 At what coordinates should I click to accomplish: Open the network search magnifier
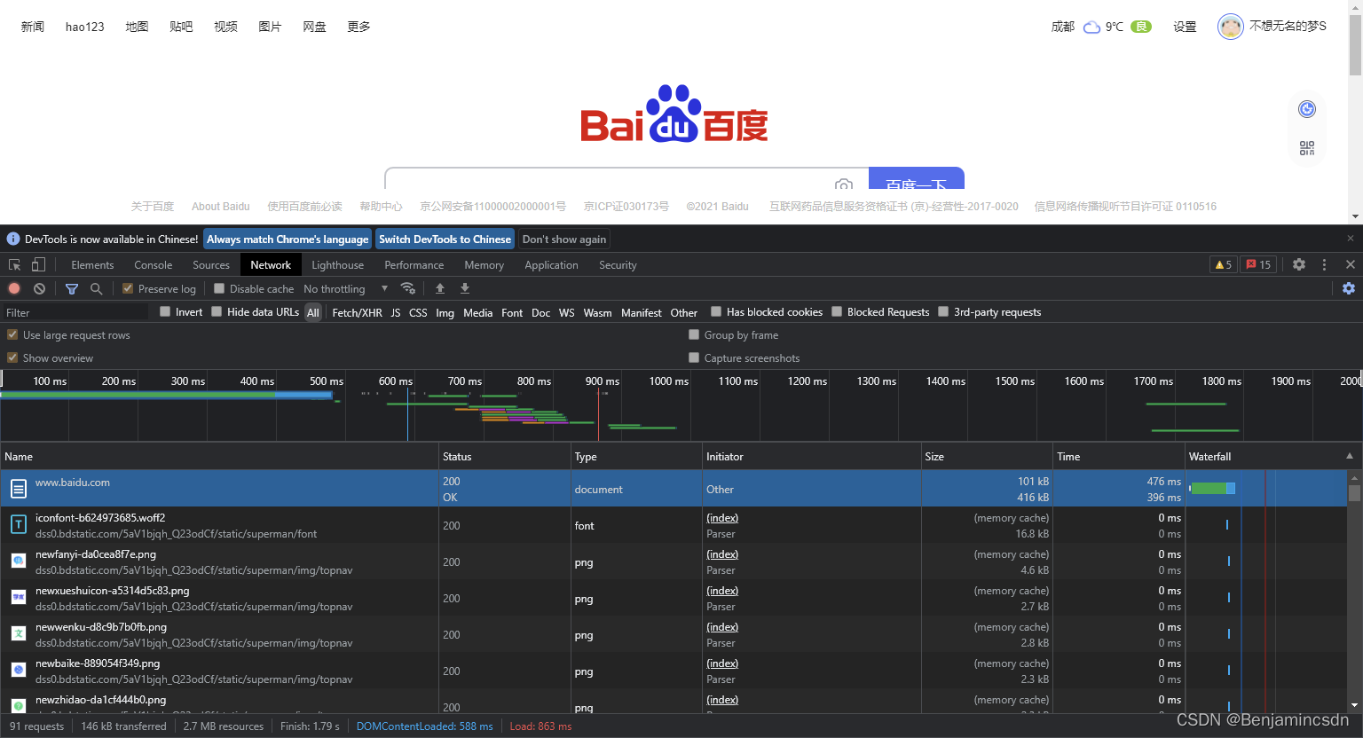click(x=96, y=288)
